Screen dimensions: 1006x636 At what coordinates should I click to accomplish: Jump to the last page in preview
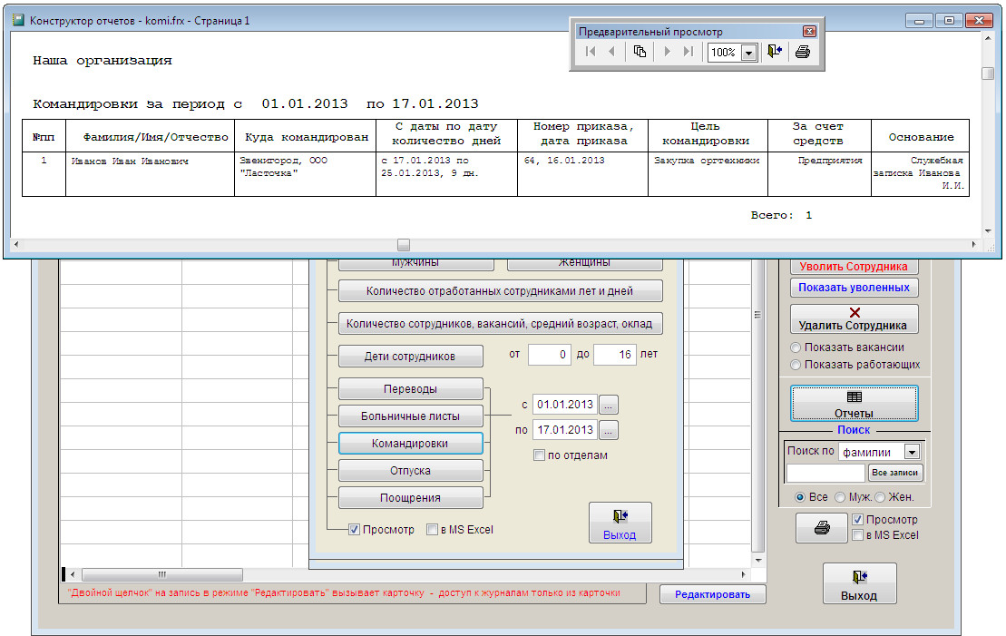[689, 53]
